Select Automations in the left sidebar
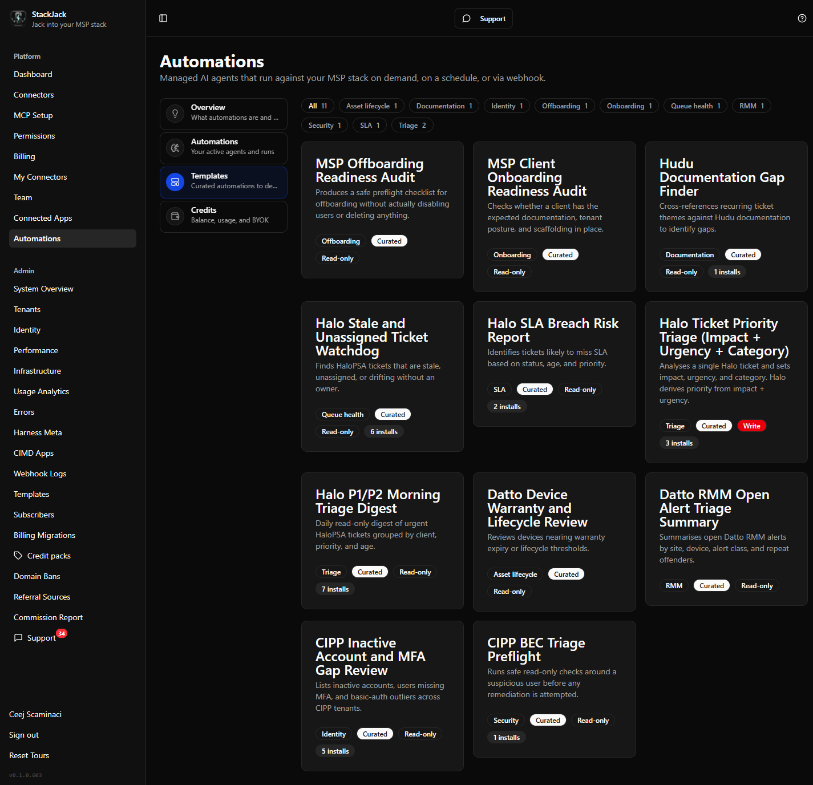Screen dimensions: 813x785 [x=72, y=238]
